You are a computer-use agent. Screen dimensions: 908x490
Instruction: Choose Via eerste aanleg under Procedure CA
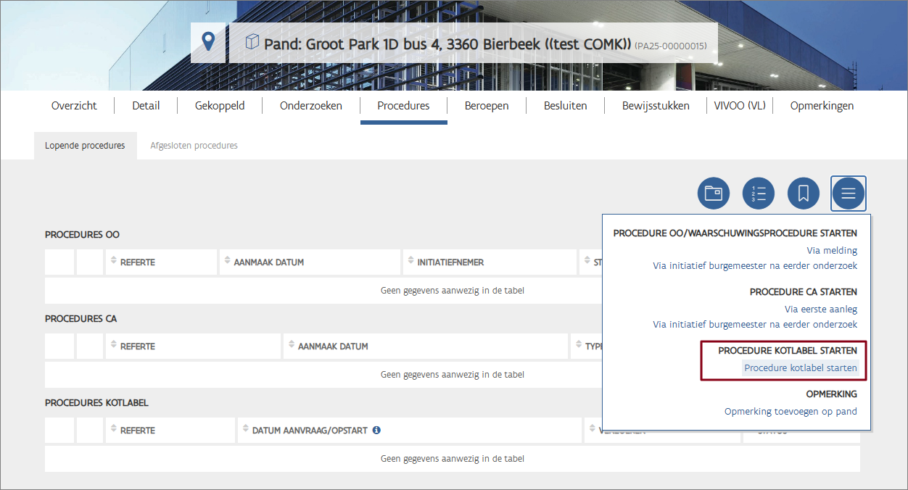click(x=821, y=310)
